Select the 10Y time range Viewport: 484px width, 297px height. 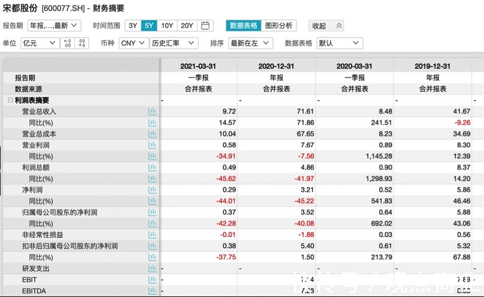pos(167,26)
